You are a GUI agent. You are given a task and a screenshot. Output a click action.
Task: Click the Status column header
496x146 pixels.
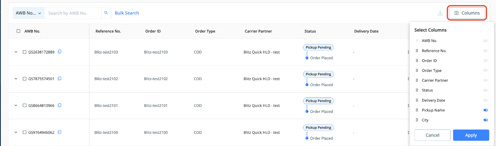click(x=310, y=31)
